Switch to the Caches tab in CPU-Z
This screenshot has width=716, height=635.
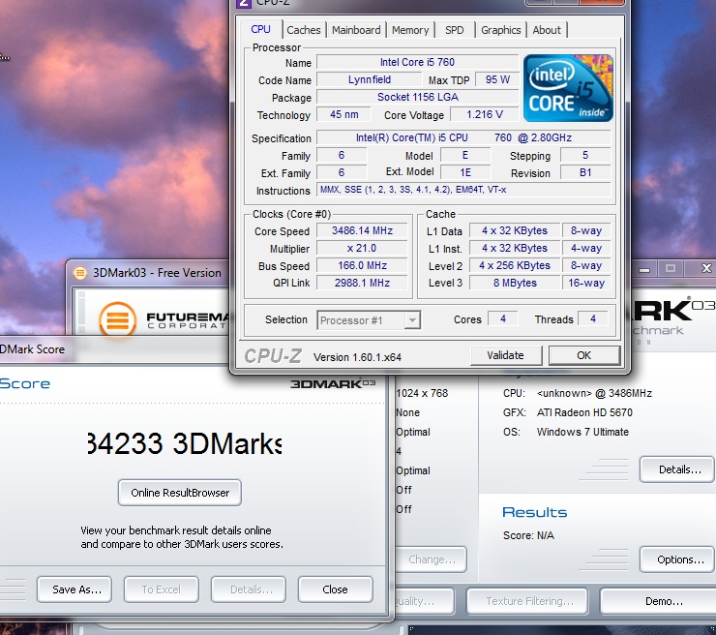pyautogui.click(x=304, y=30)
